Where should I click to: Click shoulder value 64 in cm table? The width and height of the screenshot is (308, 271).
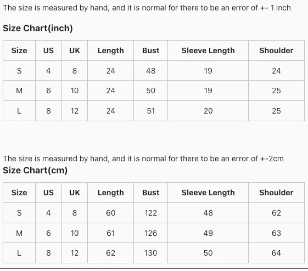[276, 253]
